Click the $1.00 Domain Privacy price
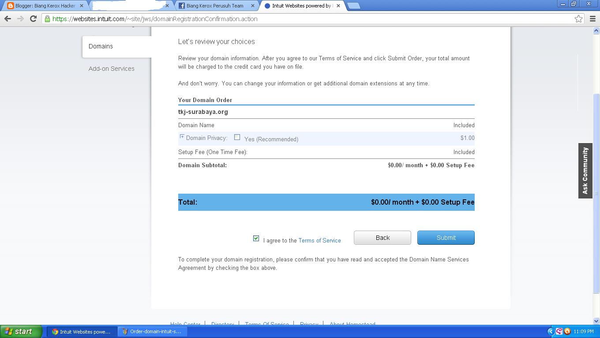 coord(467,138)
